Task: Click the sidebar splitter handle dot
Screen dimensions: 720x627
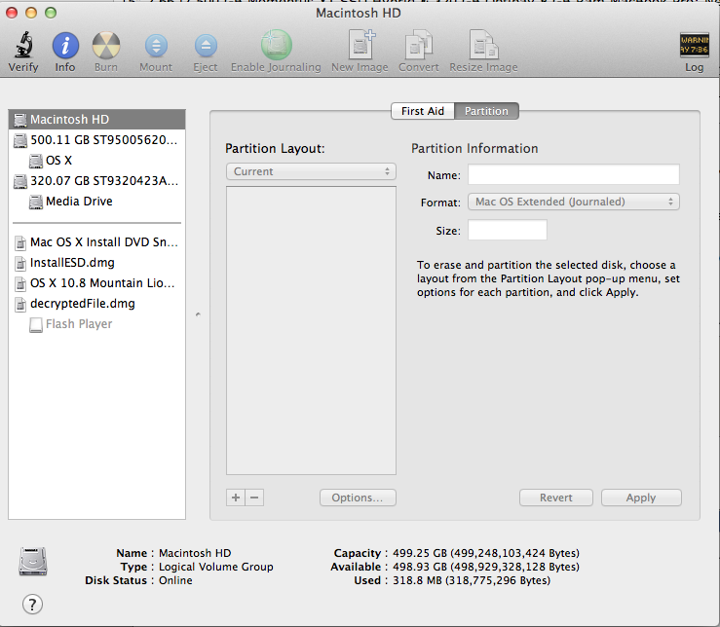Action: 198,314
